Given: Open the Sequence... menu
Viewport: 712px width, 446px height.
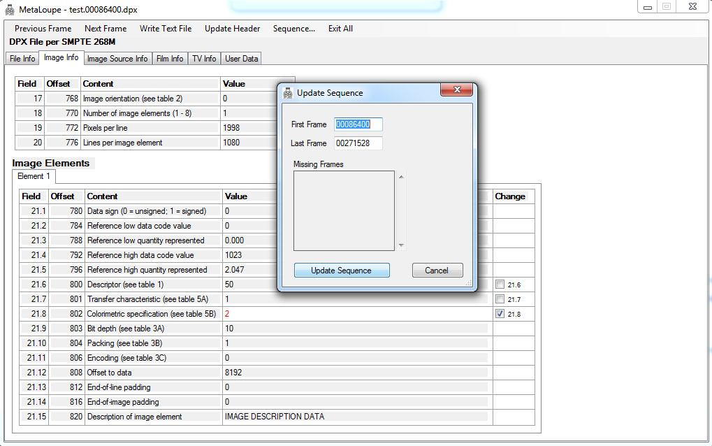Looking at the screenshot, I should (x=293, y=29).
